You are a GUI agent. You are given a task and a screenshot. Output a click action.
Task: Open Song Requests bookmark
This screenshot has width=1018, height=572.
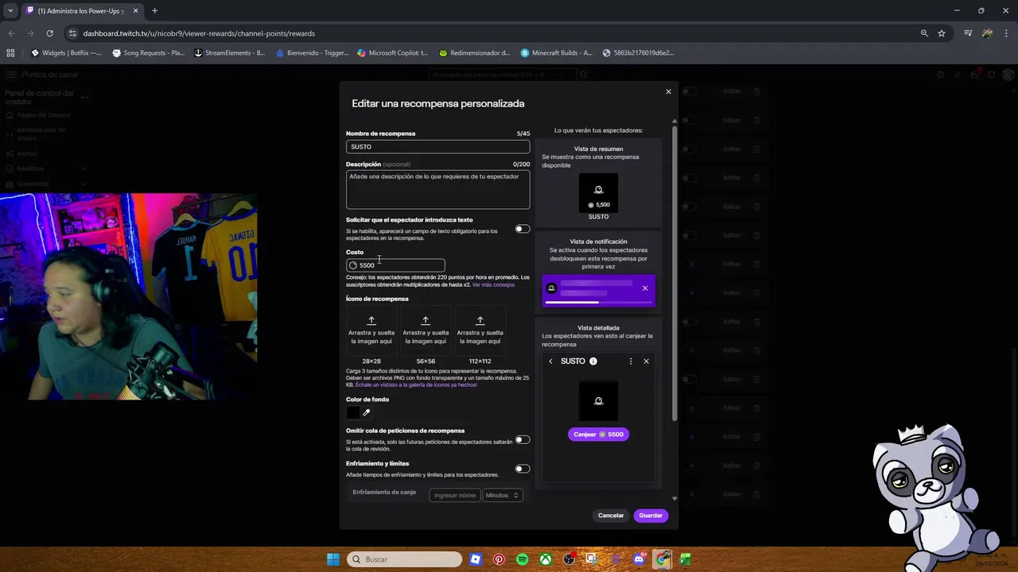tap(149, 53)
